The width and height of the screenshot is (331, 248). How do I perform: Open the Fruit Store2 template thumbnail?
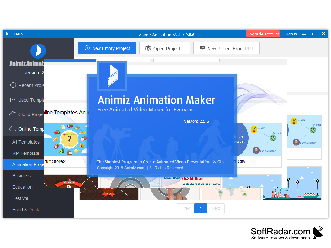click(65, 140)
